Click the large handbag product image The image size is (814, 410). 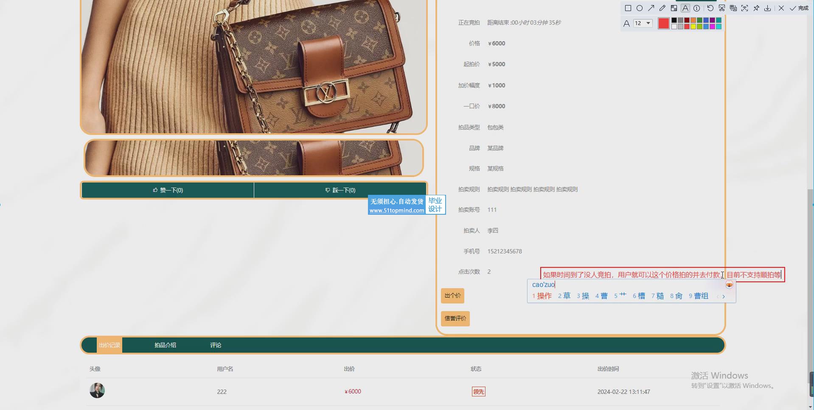tap(254, 67)
